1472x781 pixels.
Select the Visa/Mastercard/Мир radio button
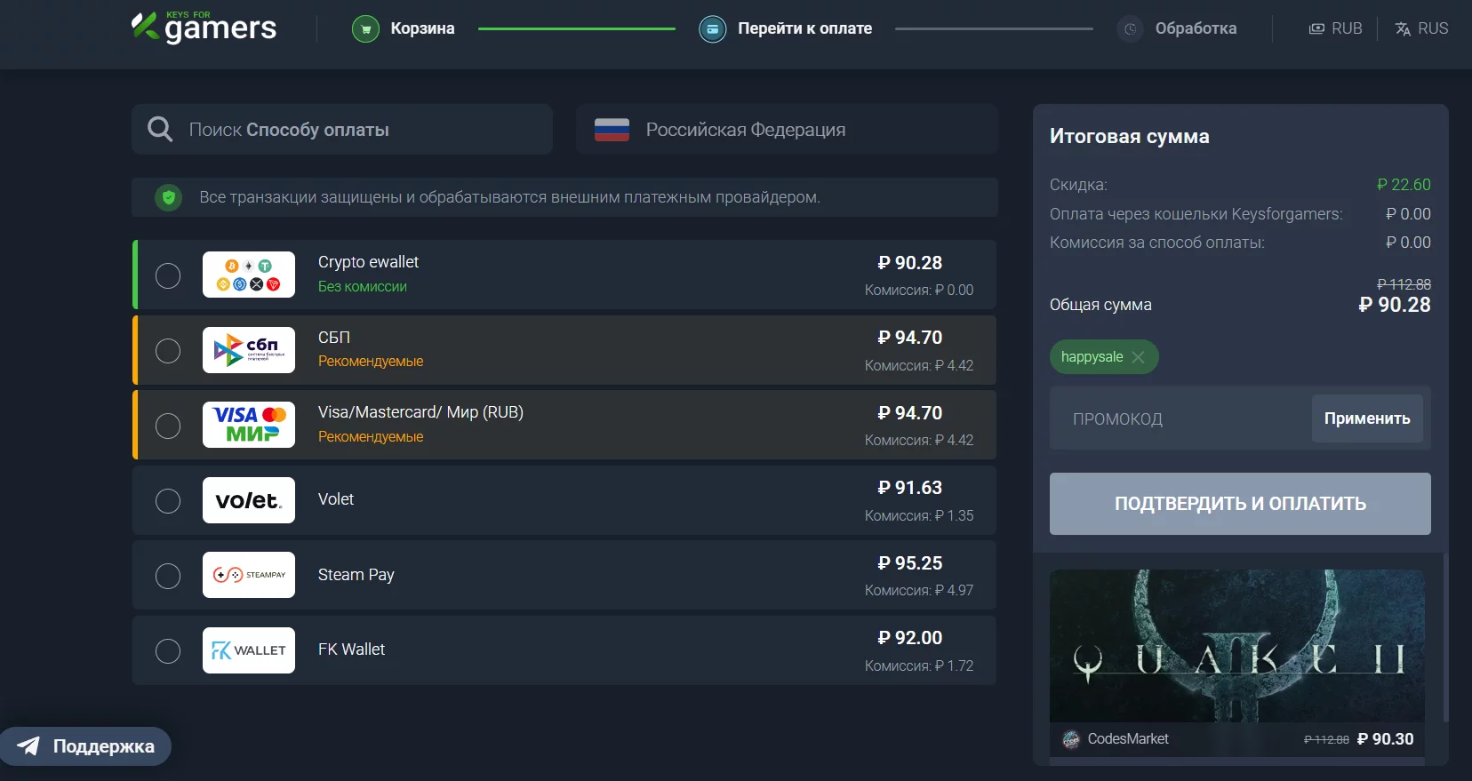click(x=168, y=426)
